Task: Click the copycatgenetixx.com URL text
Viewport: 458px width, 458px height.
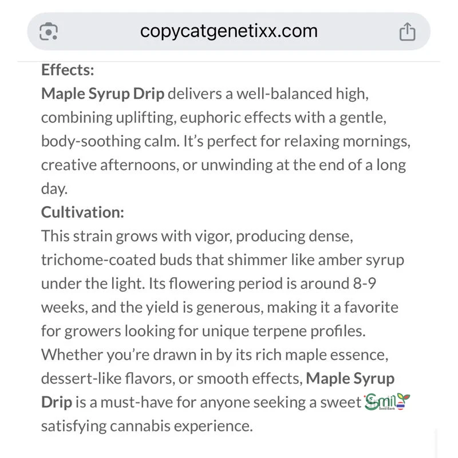Action: pyautogui.click(x=228, y=31)
